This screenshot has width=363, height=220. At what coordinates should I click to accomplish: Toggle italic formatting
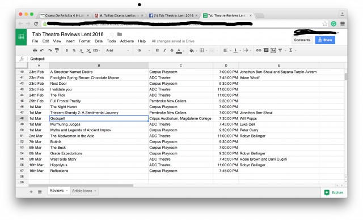click(x=164, y=50)
